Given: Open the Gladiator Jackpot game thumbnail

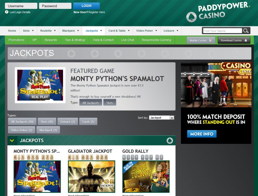Looking at the screenshot, I should click(x=92, y=177).
